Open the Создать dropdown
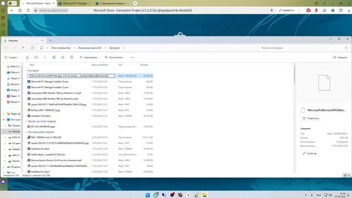 pos(12,57)
